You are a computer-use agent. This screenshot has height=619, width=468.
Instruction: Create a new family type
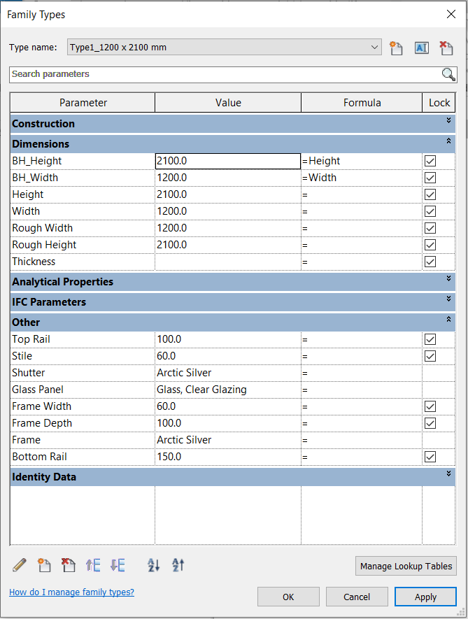coord(397,48)
